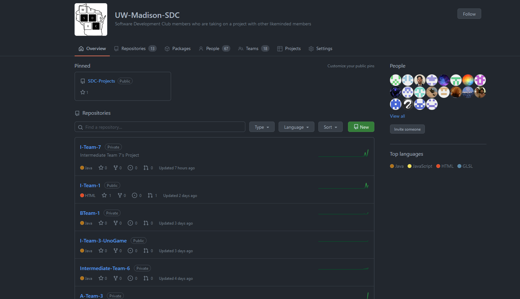Open the I-Team-3-UnoGame repository
Image resolution: width=520 pixels, height=299 pixels.
[103, 240]
